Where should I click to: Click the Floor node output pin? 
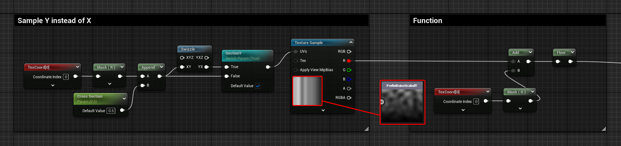[570, 62]
